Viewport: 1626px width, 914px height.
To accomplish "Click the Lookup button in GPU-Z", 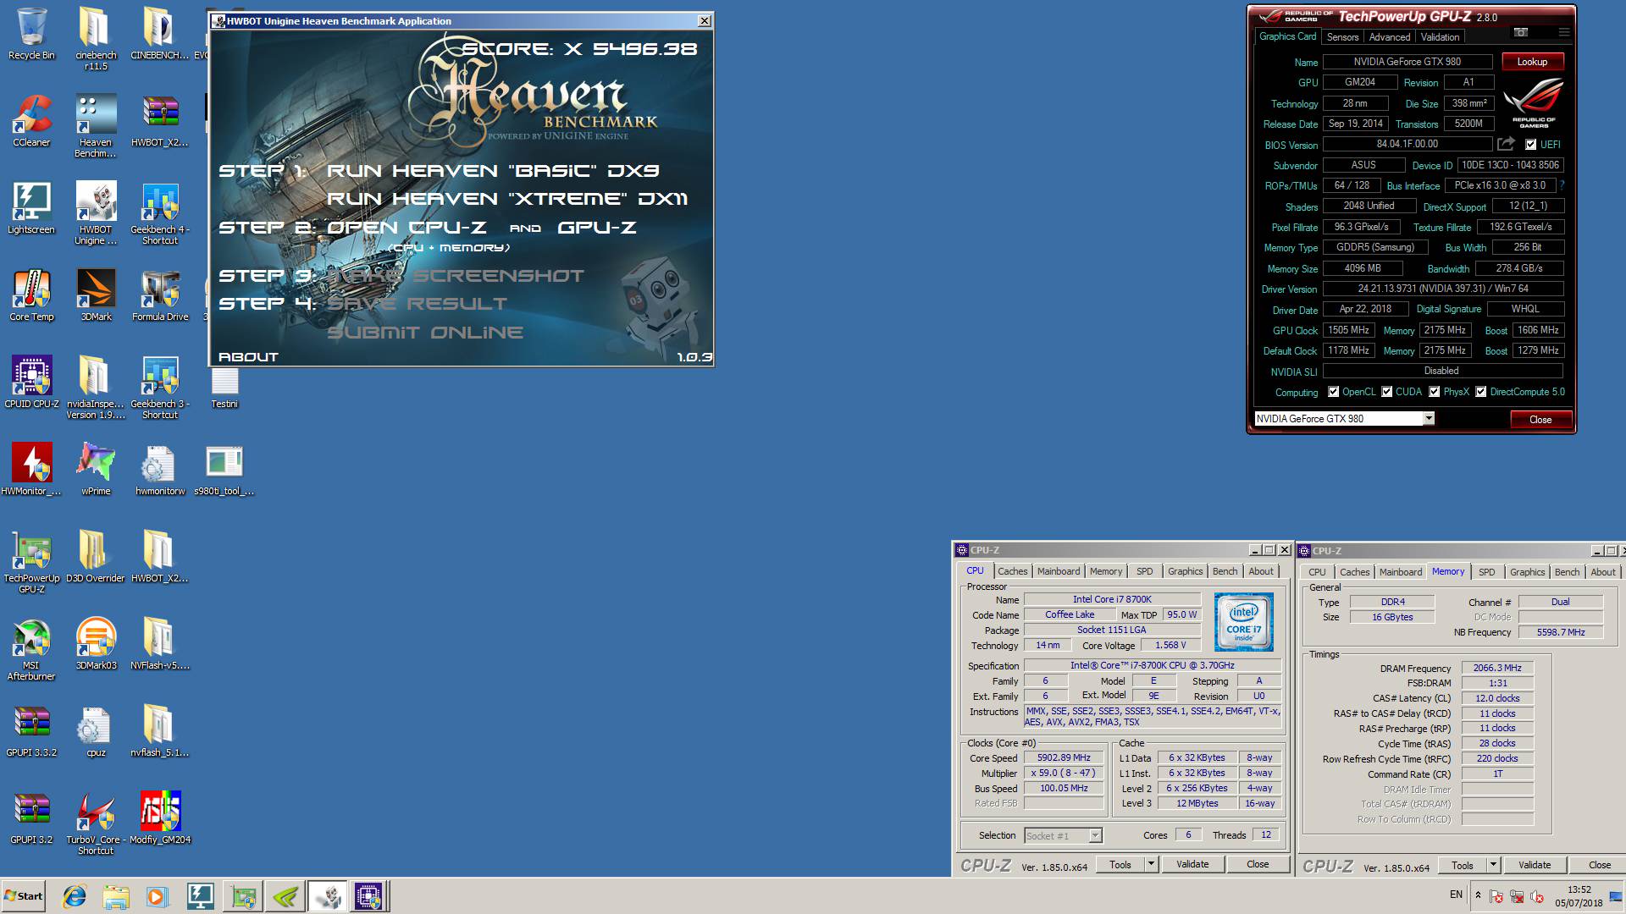I will click(1532, 62).
